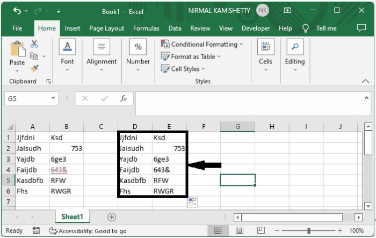Select cell A5 containing Kasdbfb
The width and height of the screenshot is (376, 238).
point(32,181)
